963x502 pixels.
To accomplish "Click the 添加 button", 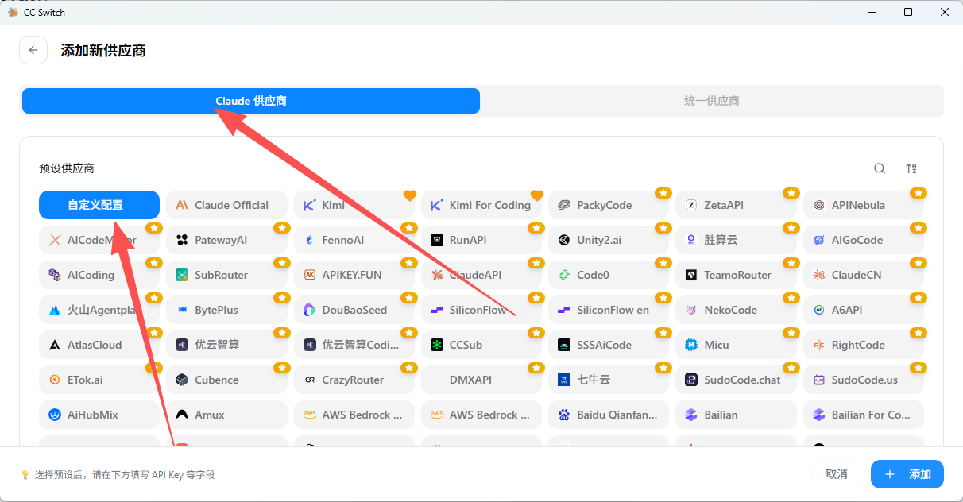I will point(907,474).
